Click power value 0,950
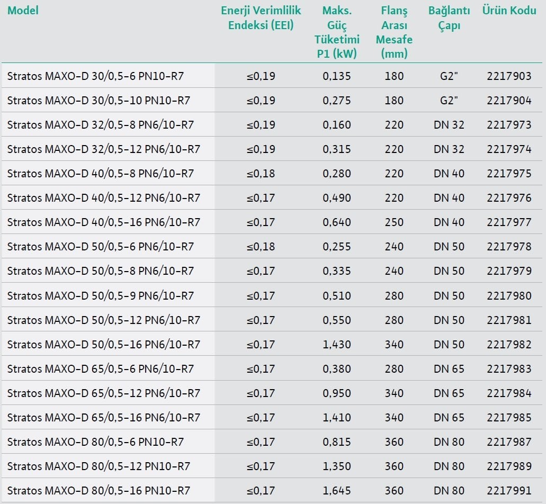 (337, 393)
